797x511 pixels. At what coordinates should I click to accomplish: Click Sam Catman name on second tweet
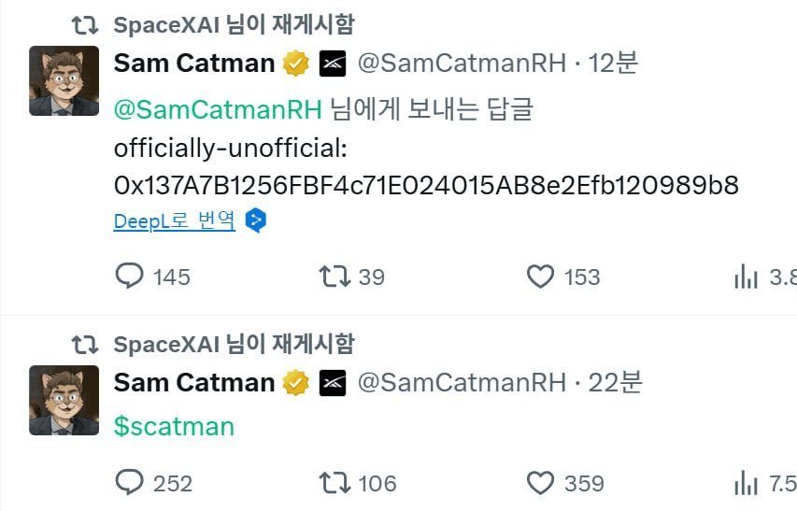(194, 382)
